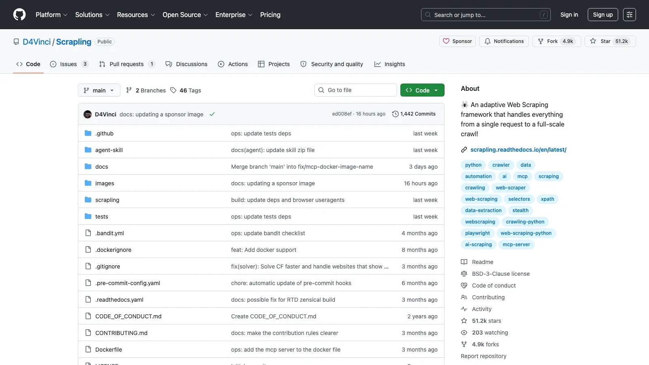This screenshot has width=649, height=365.
Task: Click the folder icon for agent-skill
Action: tap(88, 150)
